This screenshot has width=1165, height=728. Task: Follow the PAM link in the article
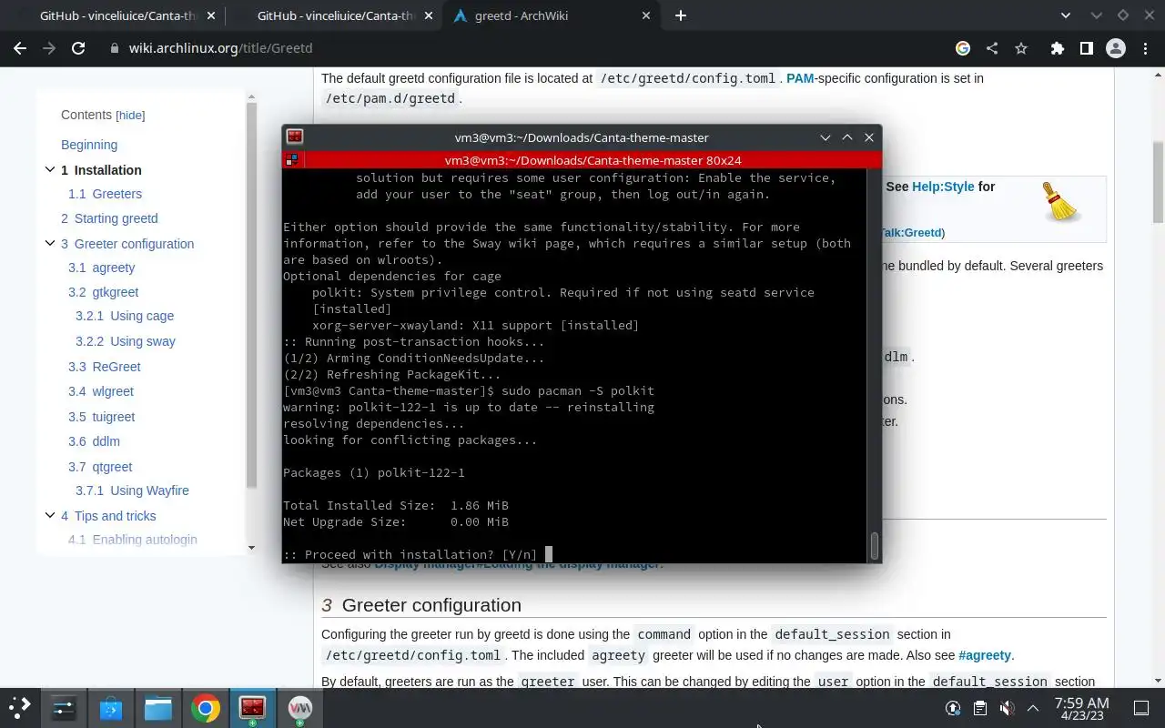pos(800,78)
